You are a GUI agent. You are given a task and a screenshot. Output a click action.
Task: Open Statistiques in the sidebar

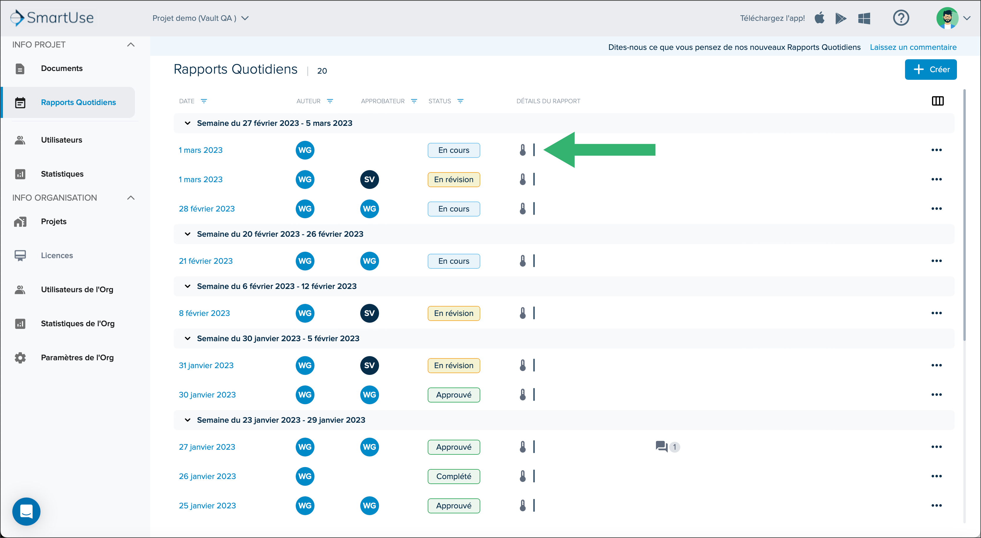(x=62, y=174)
